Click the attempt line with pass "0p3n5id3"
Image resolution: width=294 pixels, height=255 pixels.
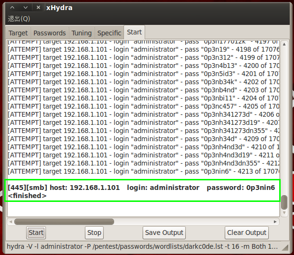point(144,74)
